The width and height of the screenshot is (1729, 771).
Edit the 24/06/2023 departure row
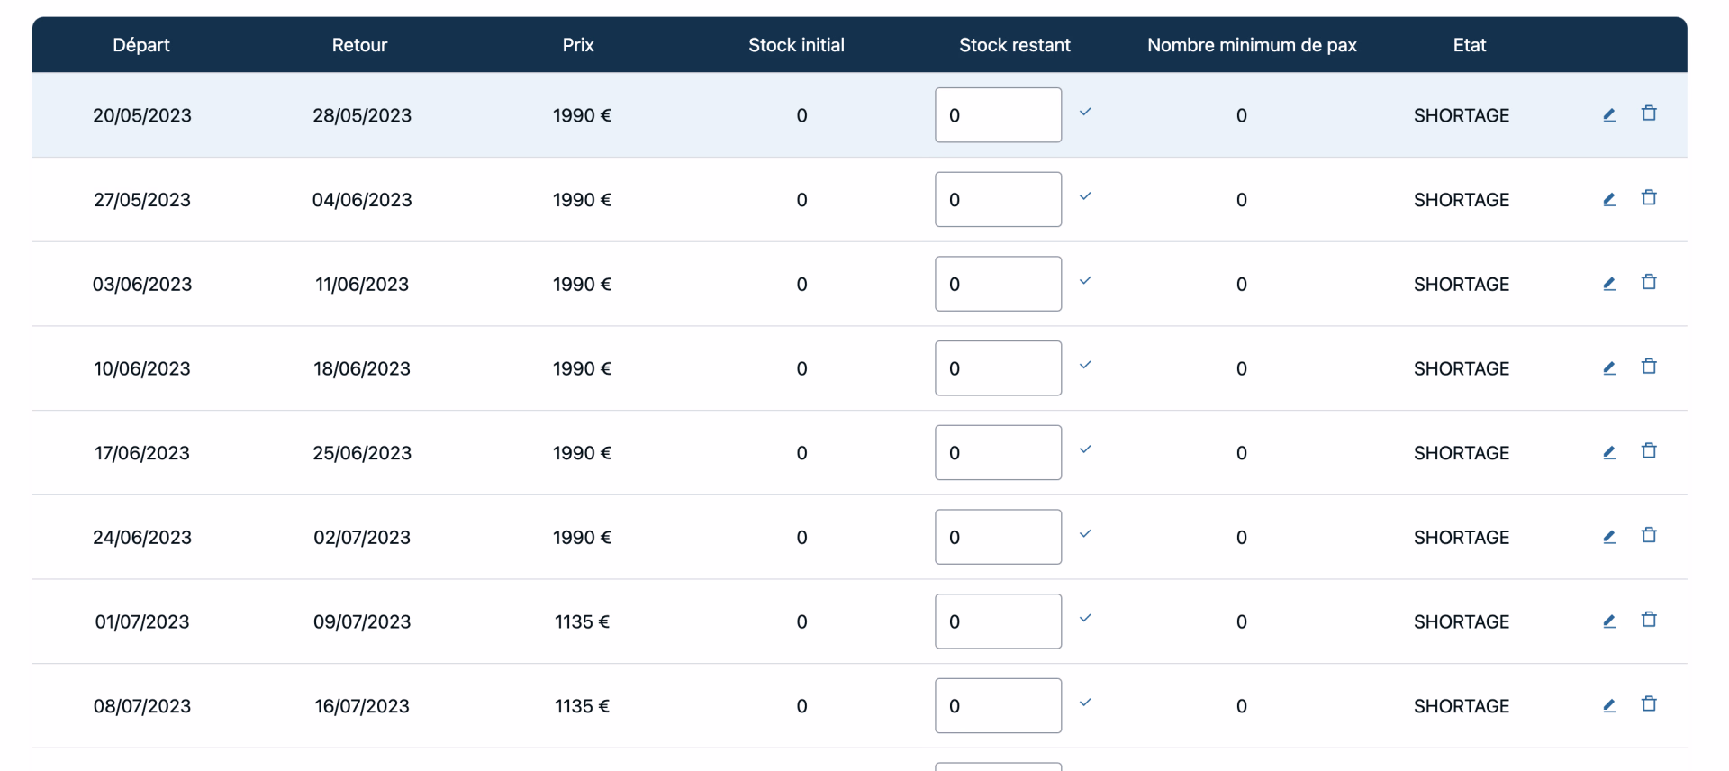(1609, 537)
